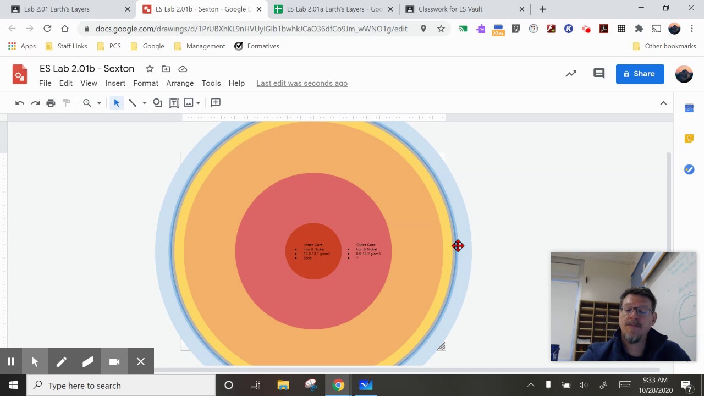Open the Insert menu
Image resolution: width=704 pixels, height=396 pixels.
pyautogui.click(x=115, y=83)
